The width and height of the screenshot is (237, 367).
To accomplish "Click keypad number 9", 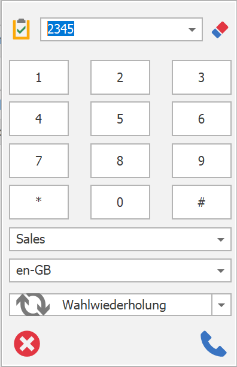I will [202, 161].
